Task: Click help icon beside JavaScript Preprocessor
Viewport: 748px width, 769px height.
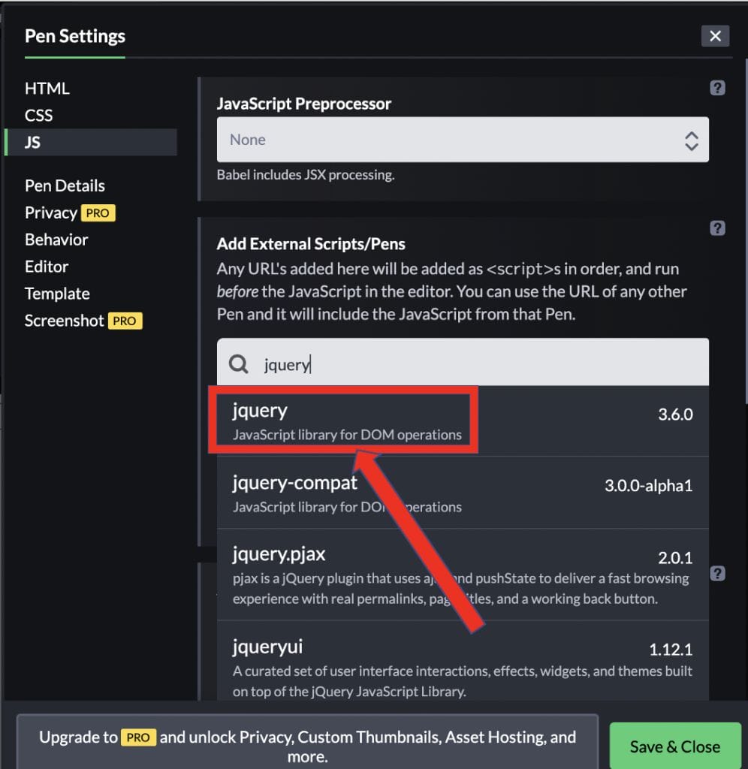Action: (x=716, y=88)
